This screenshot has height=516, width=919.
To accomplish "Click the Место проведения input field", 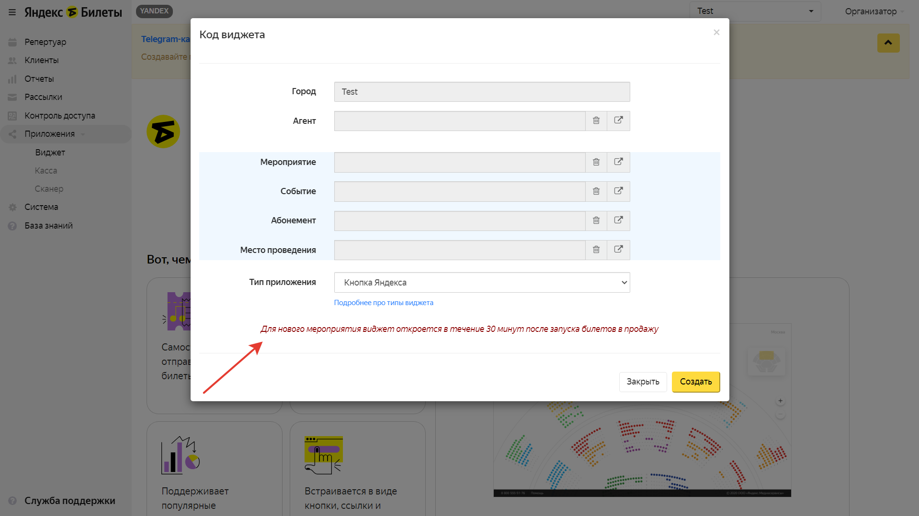I will click(x=460, y=250).
